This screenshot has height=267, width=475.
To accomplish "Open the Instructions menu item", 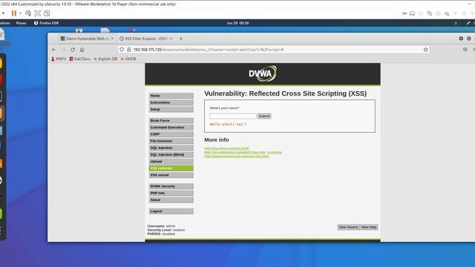I will [171, 102].
